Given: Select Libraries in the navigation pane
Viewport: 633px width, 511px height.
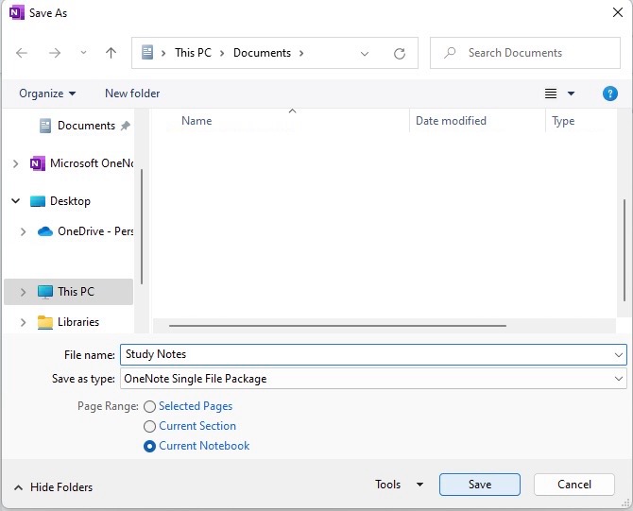Looking at the screenshot, I should [68, 322].
